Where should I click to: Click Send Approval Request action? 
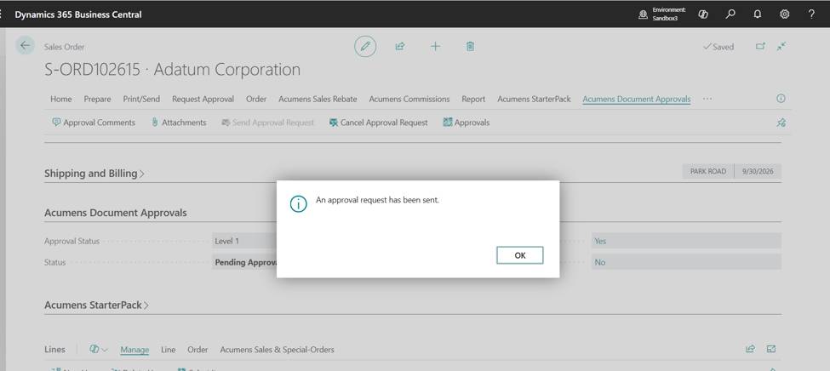[x=268, y=123]
